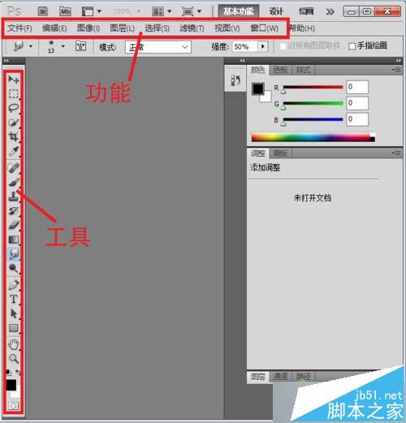Select the Lasso tool

pyautogui.click(x=14, y=108)
